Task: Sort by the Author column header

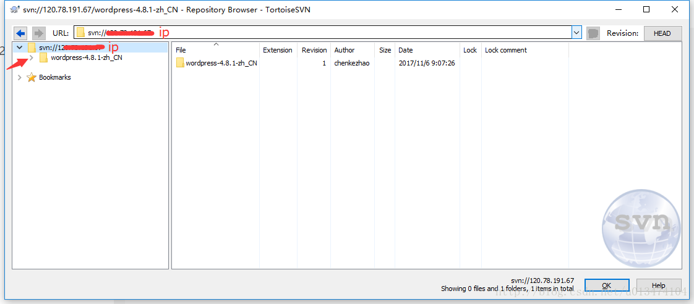Action: [x=353, y=50]
